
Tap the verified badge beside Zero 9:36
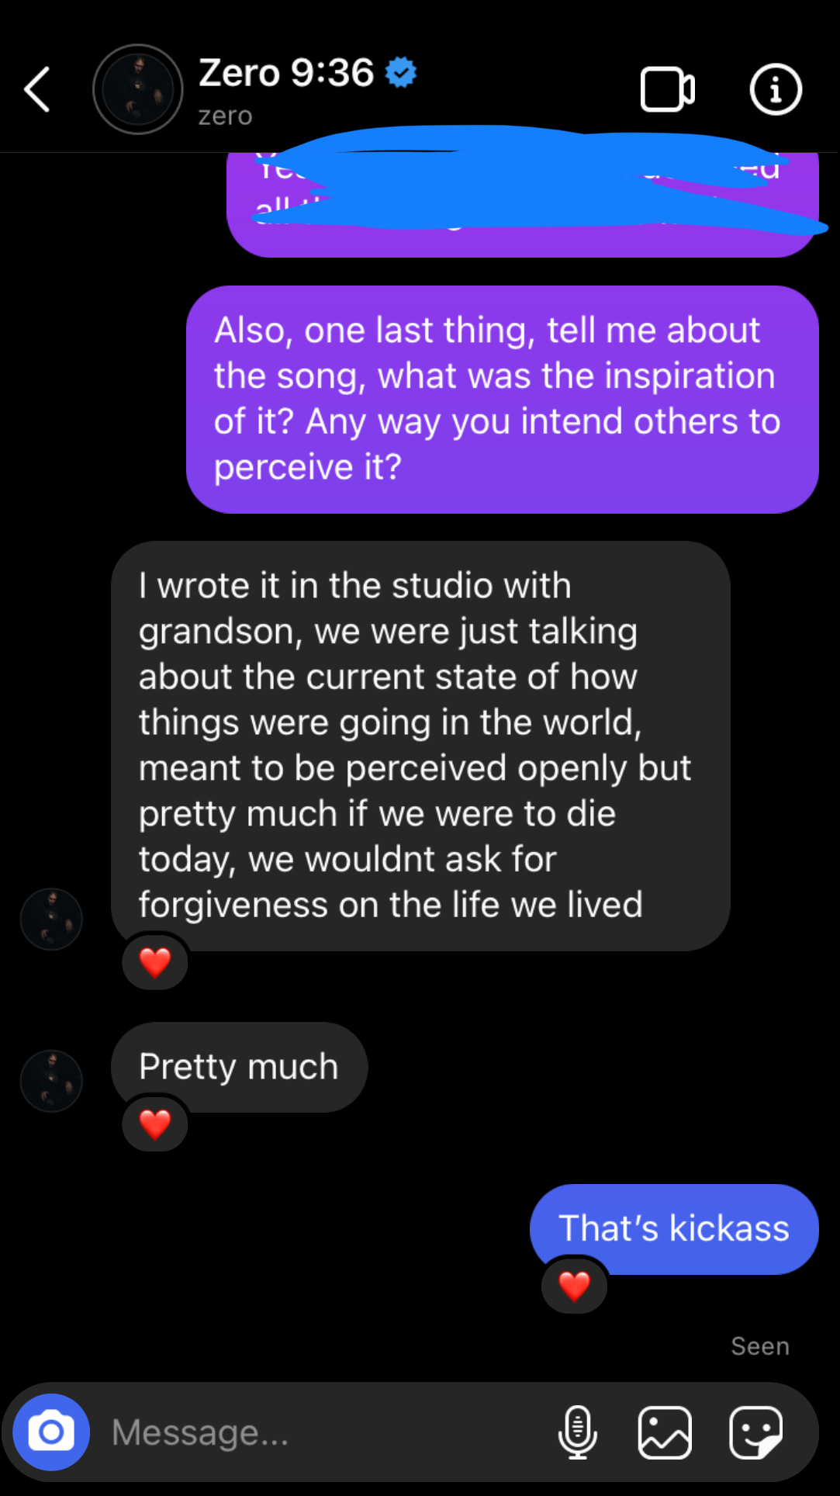[x=401, y=73]
